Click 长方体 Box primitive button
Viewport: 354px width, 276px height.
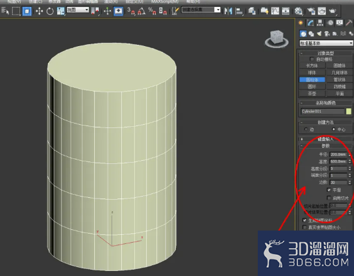pos(312,65)
